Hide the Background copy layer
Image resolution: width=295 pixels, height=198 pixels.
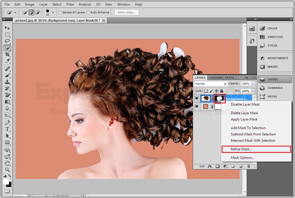tap(196, 98)
